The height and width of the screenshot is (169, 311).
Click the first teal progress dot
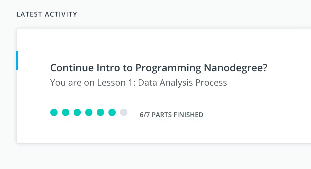54,112
